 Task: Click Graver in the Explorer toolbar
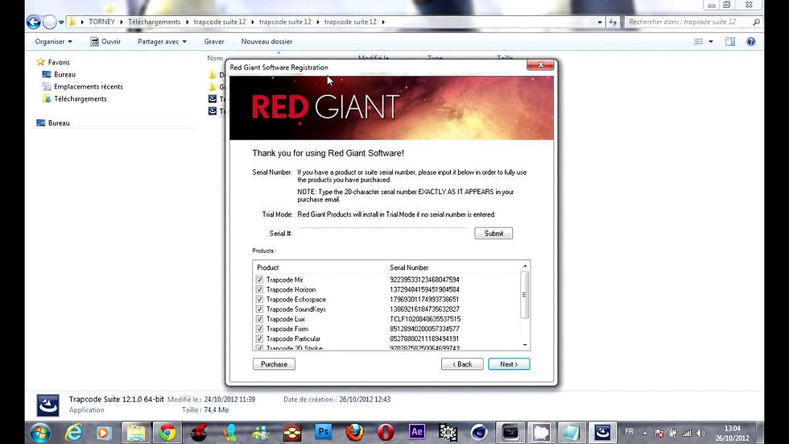click(x=214, y=42)
